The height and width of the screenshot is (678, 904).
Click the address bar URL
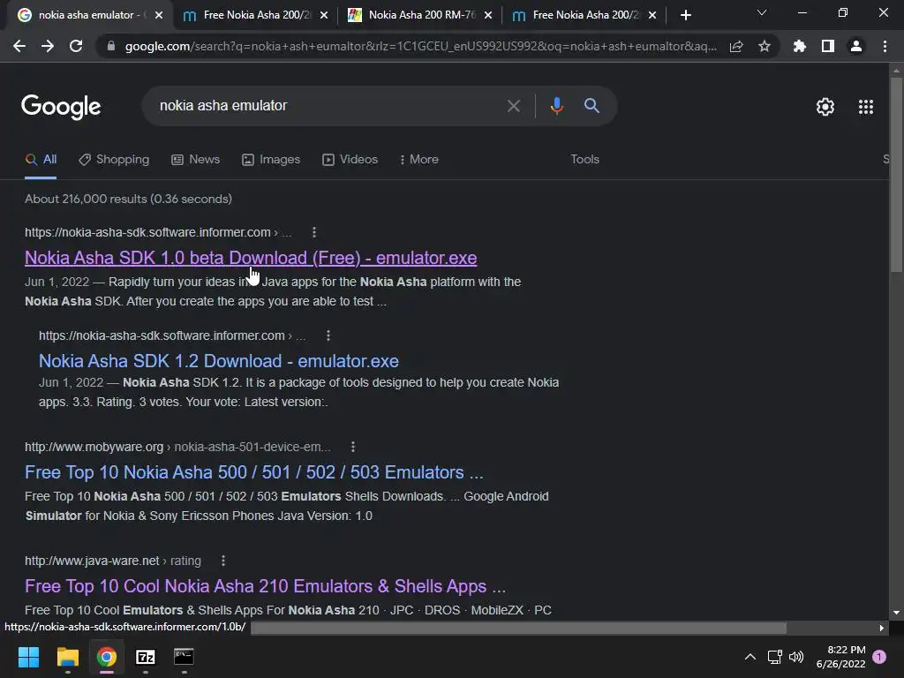tap(421, 46)
